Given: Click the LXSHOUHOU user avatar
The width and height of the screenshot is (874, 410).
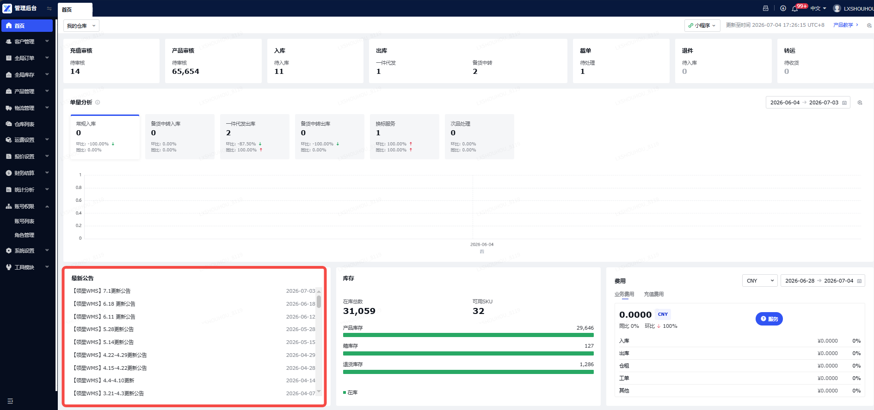Looking at the screenshot, I should pos(837,8).
